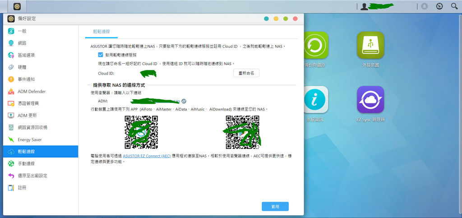
Task: Open ADM Defender firewall icon
Action: [11, 91]
